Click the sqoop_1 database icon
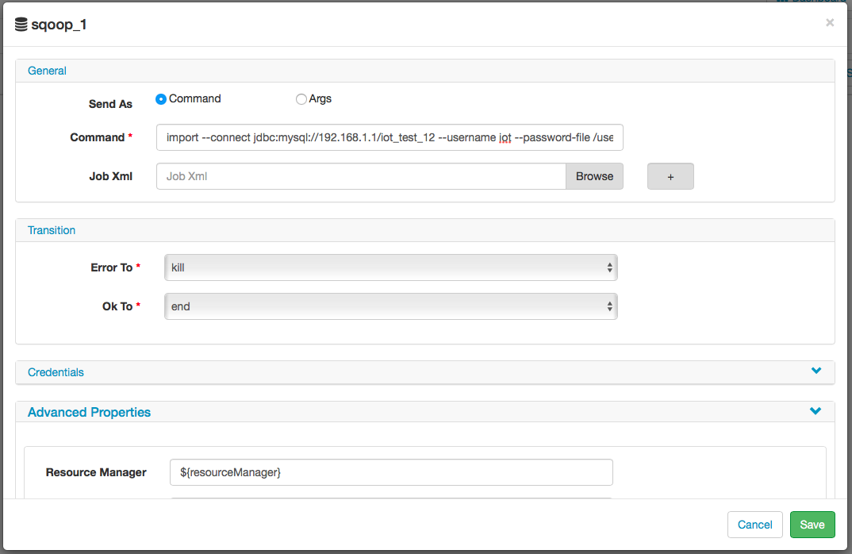The image size is (852, 554). (x=21, y=25)
